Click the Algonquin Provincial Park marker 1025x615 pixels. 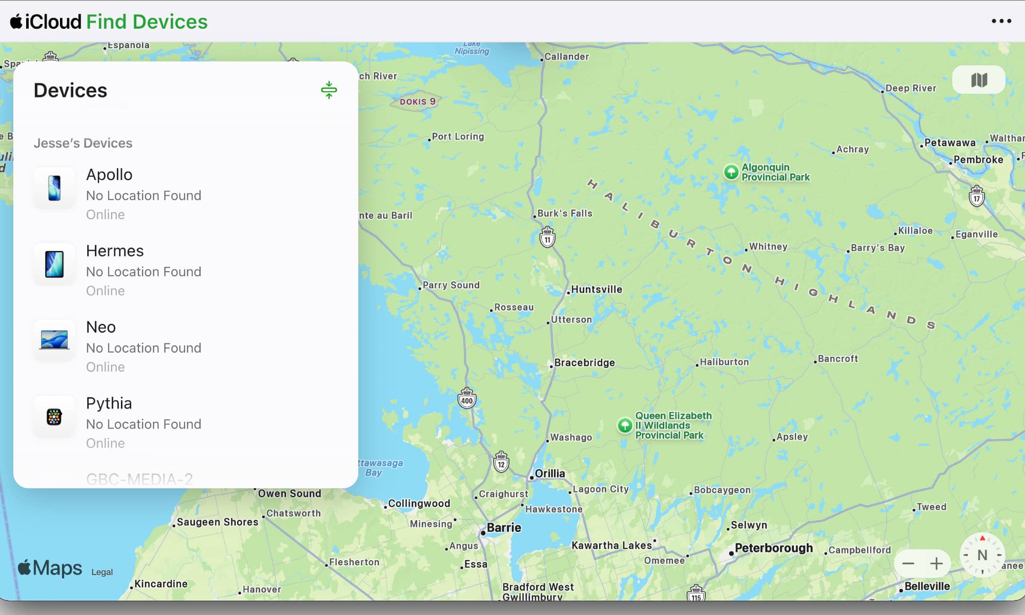731,172
